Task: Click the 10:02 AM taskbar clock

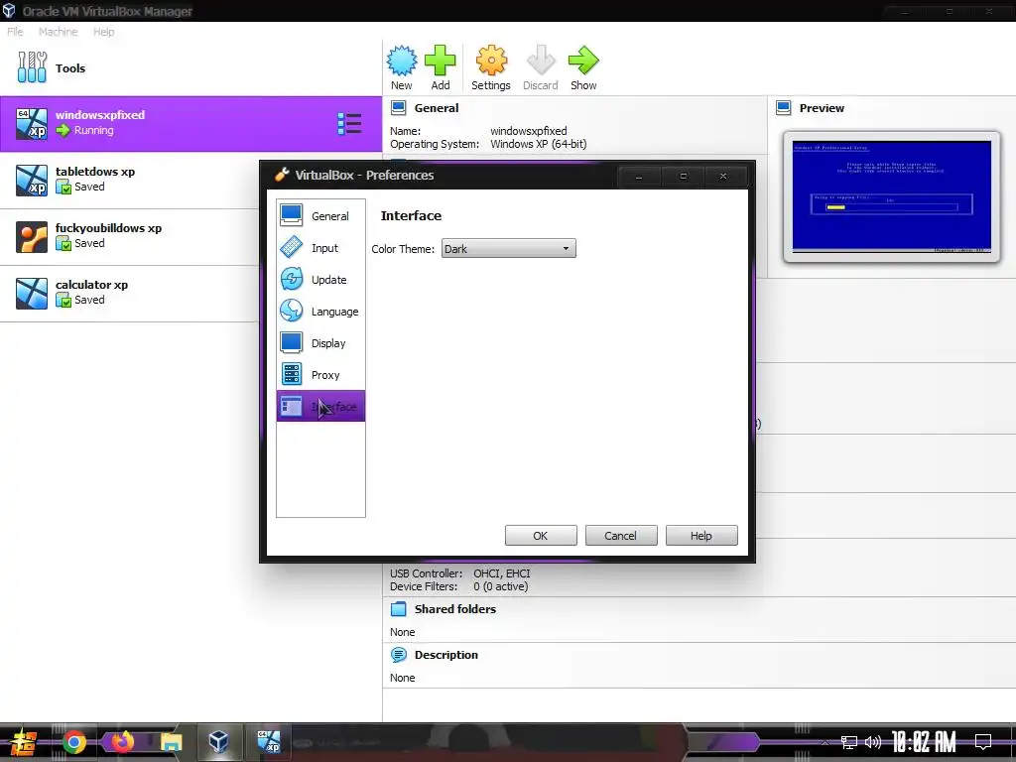Action: (924, 742)
